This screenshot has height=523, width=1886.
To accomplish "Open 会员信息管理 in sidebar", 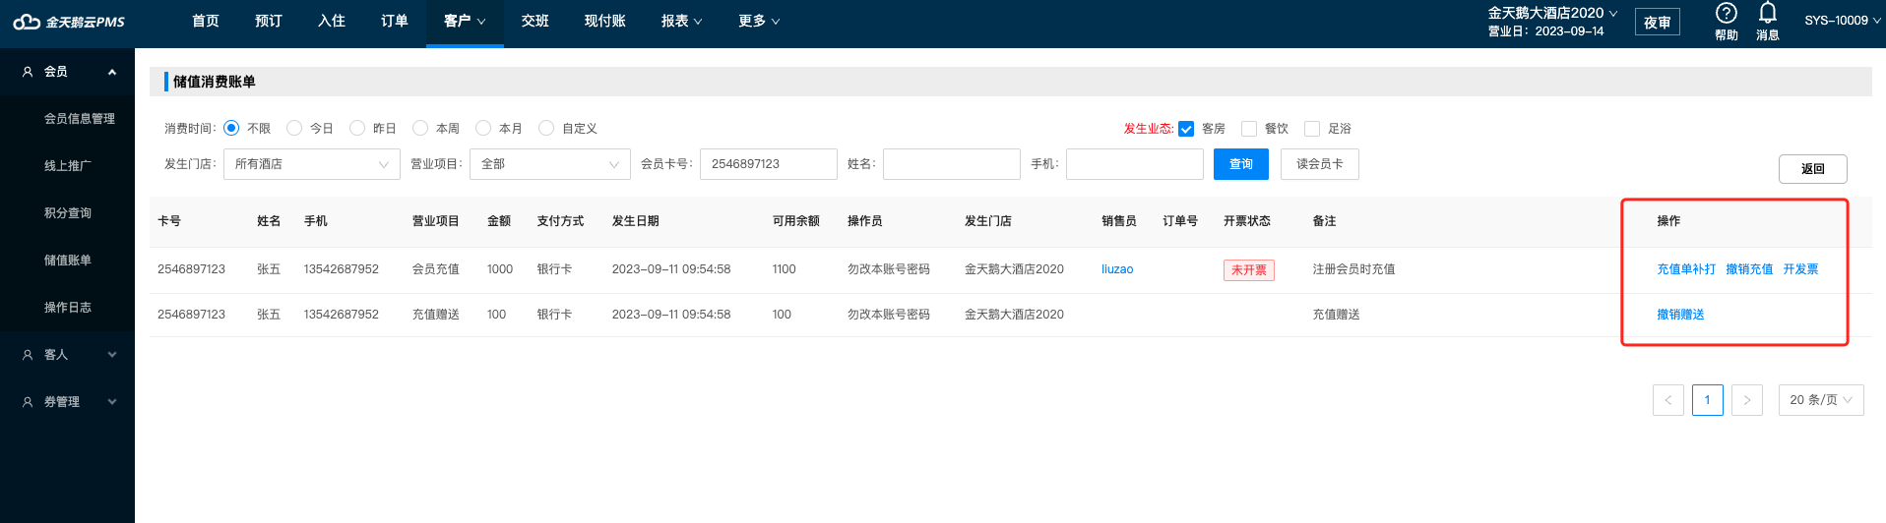I will point(80,119).
